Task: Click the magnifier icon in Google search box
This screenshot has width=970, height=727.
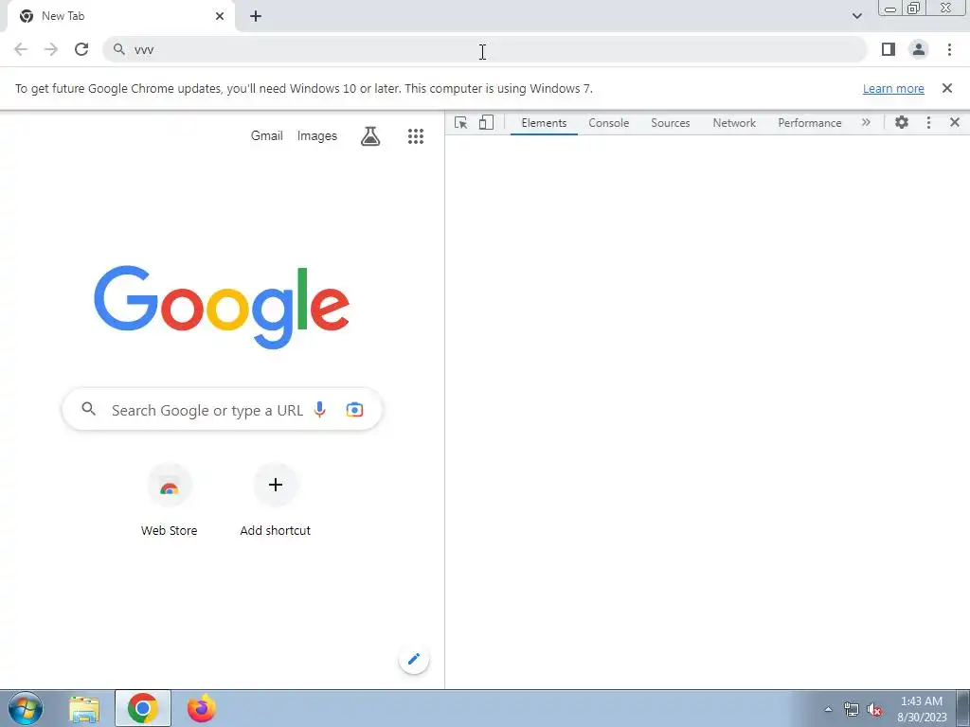Action: [89, 409]
